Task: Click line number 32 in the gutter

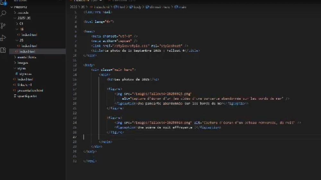Action: (x=74, y=161)
